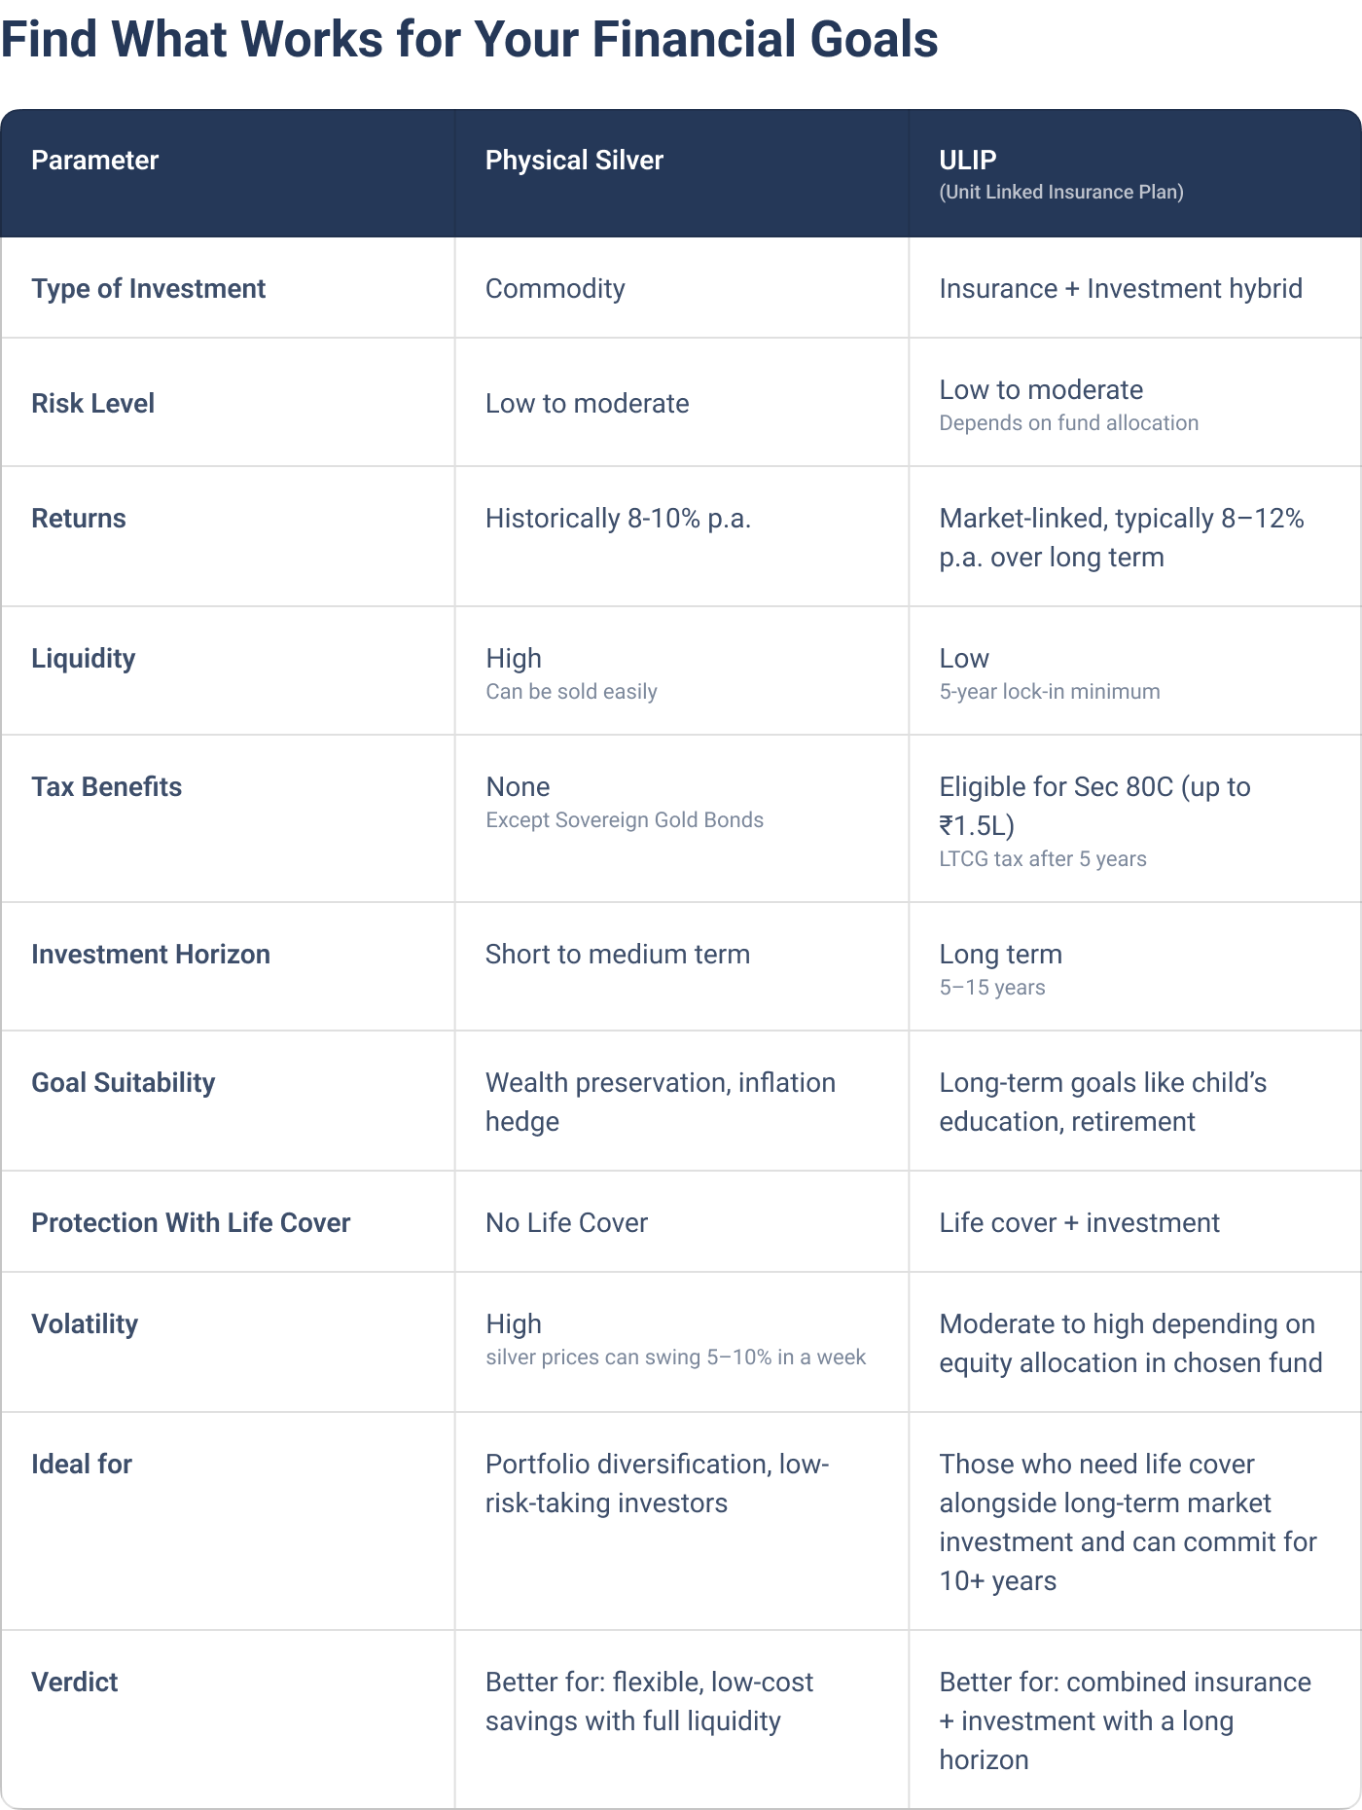Viewport: 1362px width, 1810px height.
Task: Click Depends on fund allocation note
Action: [1069, 423]
